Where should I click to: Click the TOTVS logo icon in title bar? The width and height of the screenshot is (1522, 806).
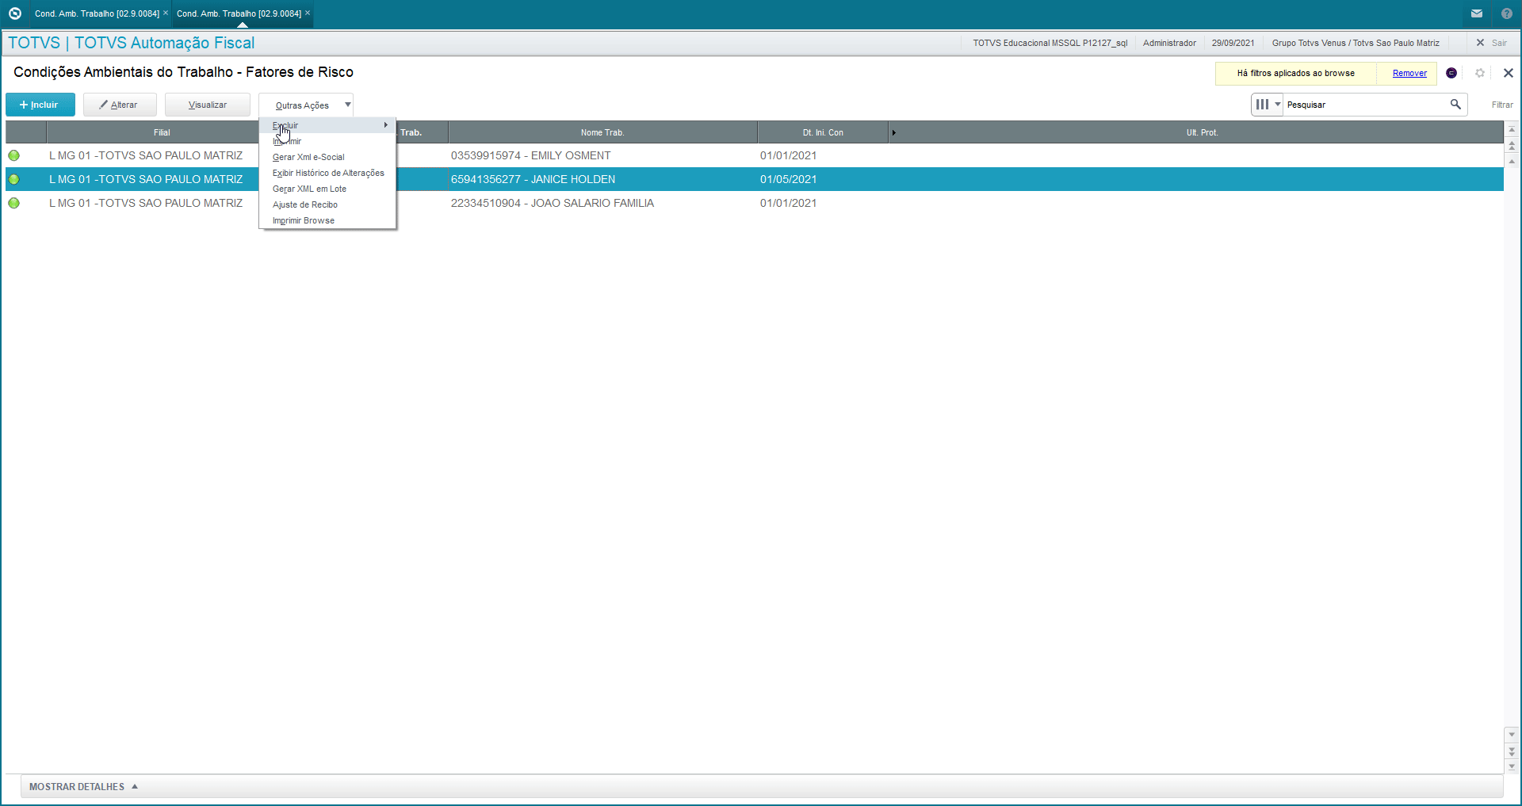tap(14, 13)
